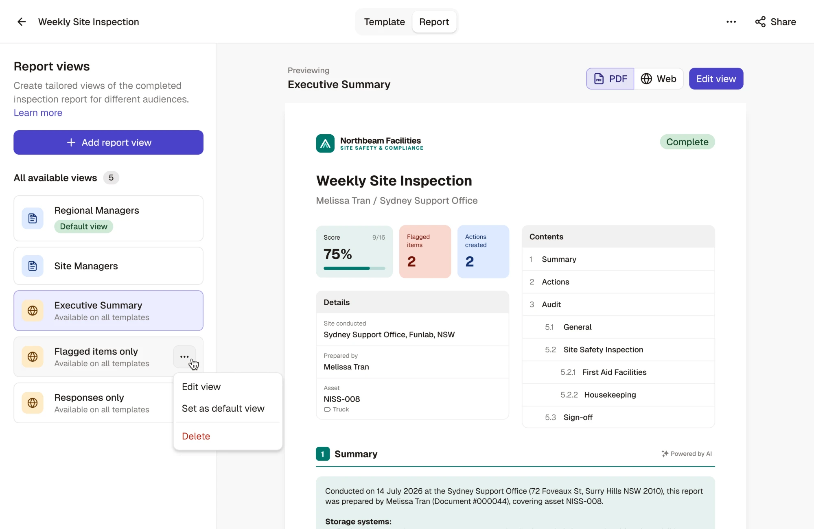Select the Regional Managers view card
Screen dimensions: 814x529
pyautogui.click(x=108, y=219)
